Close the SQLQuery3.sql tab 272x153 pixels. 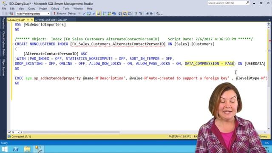[32, 20]
